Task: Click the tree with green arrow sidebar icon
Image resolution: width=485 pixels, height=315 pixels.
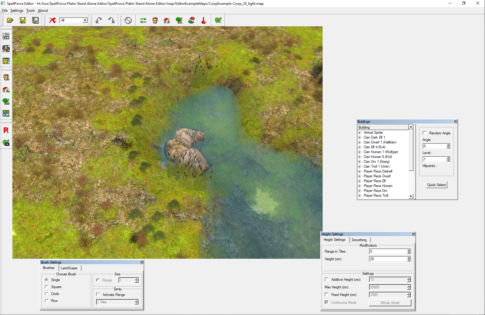Action: [6, 101]
